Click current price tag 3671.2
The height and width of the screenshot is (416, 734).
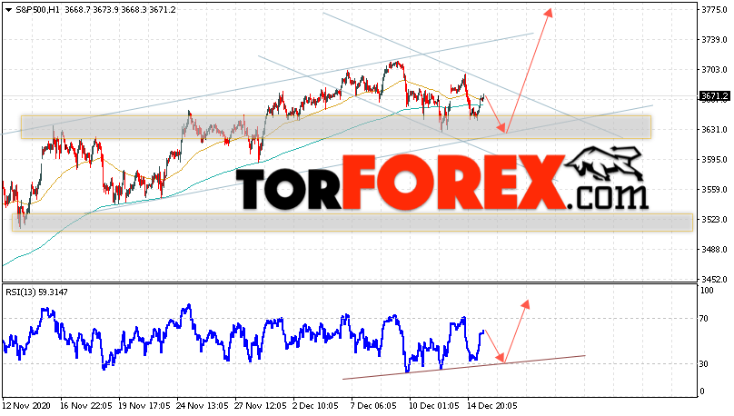714,96
